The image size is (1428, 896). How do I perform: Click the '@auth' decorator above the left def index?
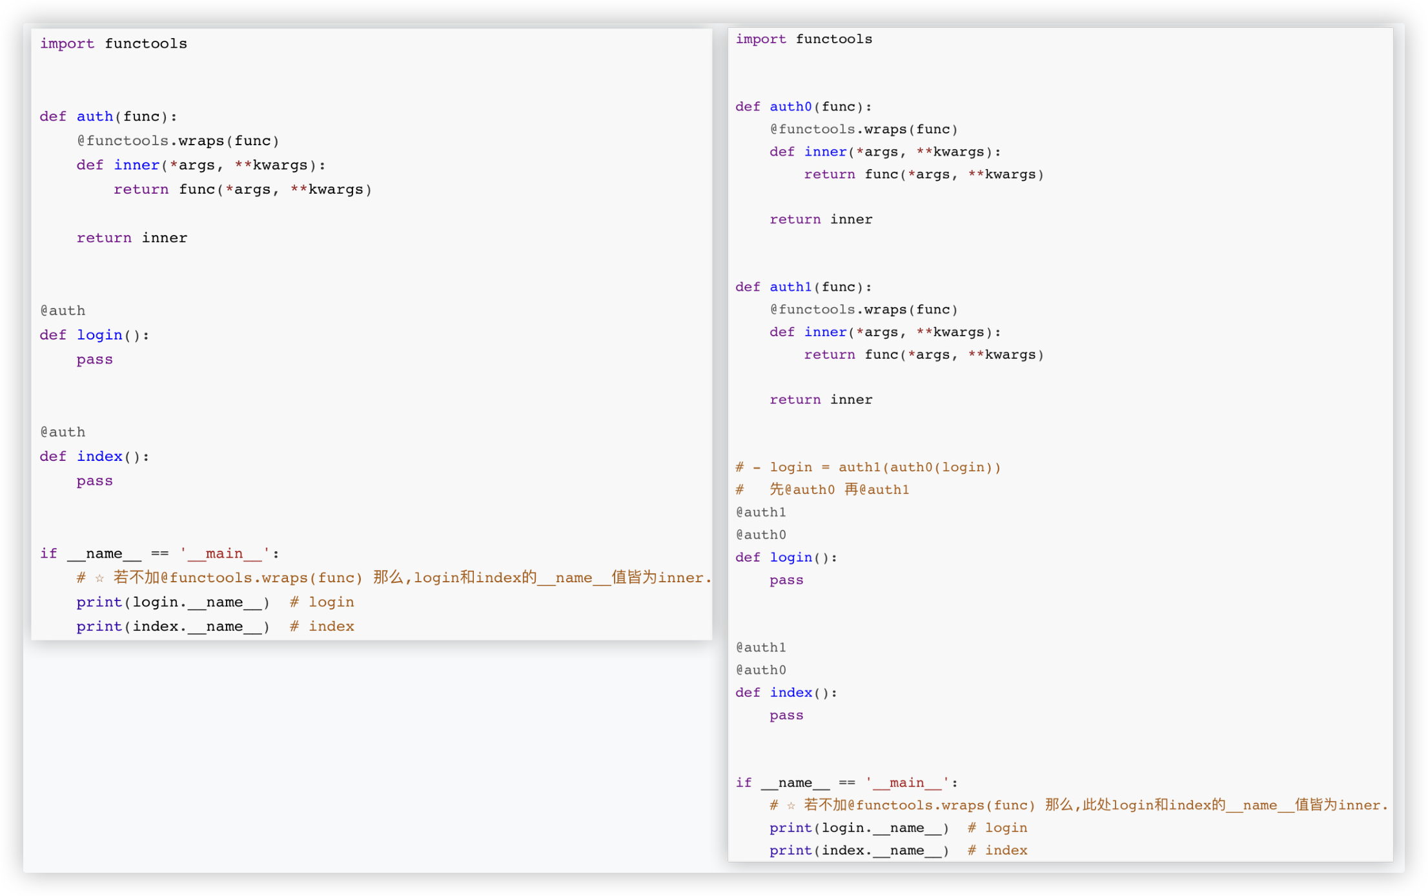(x=63, y=432)
